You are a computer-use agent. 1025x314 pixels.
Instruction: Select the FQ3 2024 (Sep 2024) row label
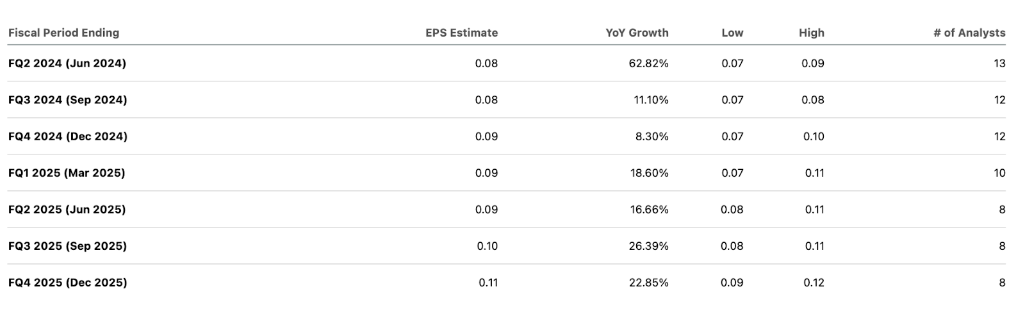click(x=68, y=100)
